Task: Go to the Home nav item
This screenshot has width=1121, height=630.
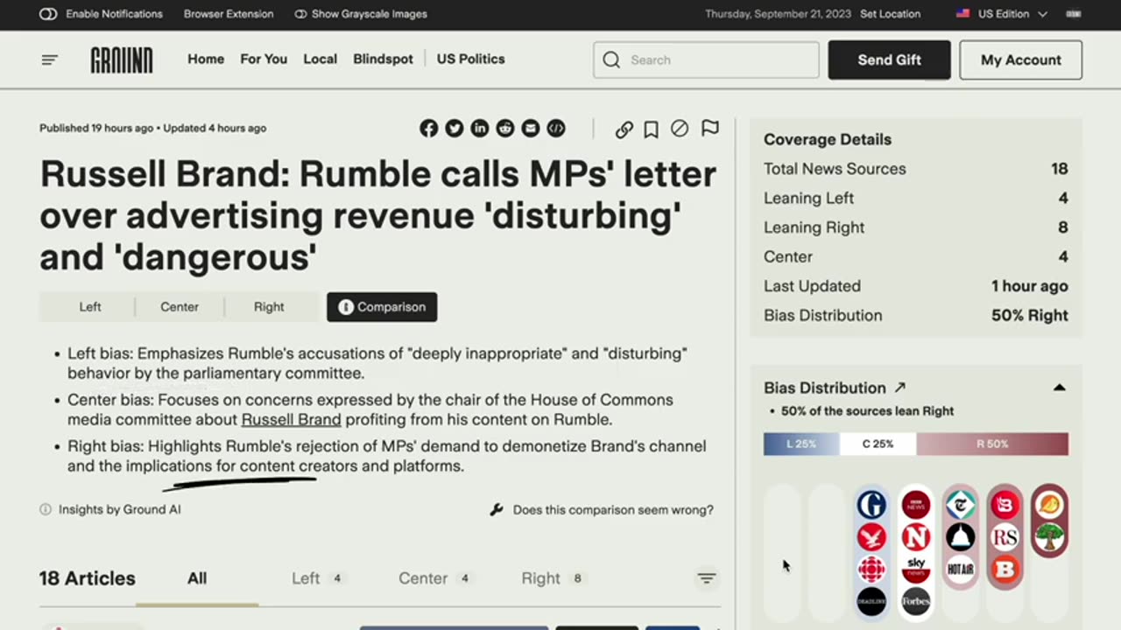Action: (x=206, y=59)
